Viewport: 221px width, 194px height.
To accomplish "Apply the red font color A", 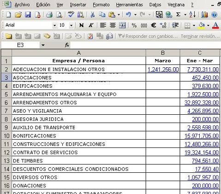I will [215, 25].
